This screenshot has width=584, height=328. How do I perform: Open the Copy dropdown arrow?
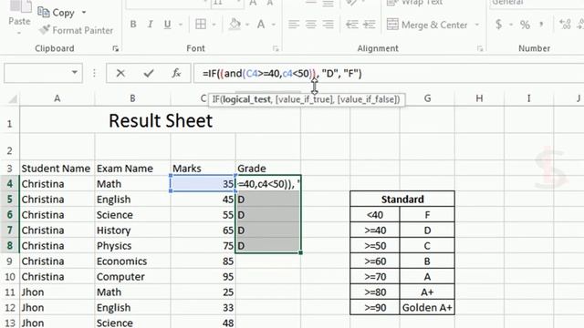click(x=84, y=13)
